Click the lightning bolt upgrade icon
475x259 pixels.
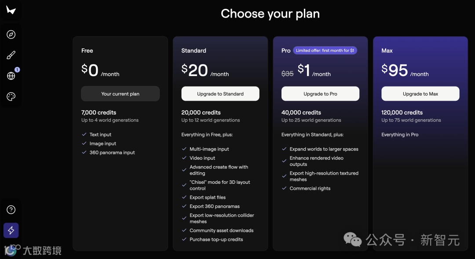pos(11,230)
